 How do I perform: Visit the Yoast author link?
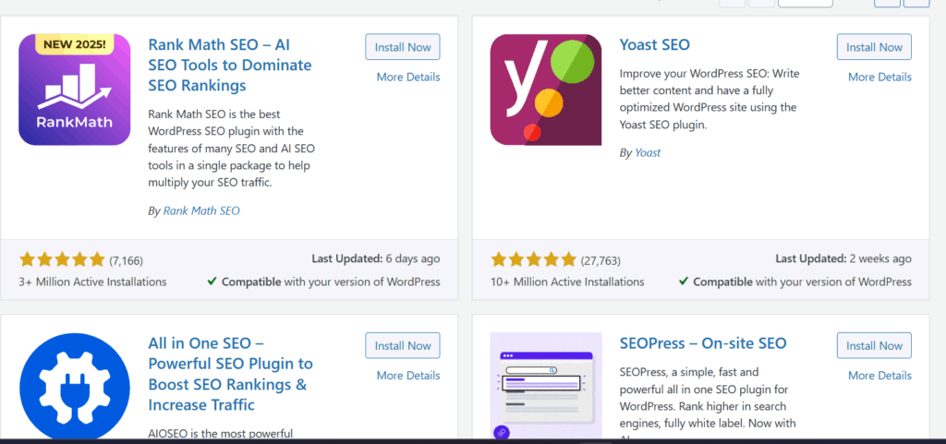tap(648, 152)
